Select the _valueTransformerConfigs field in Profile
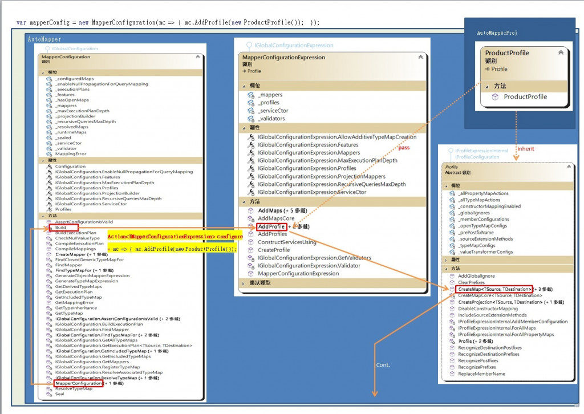 (485, 252)
